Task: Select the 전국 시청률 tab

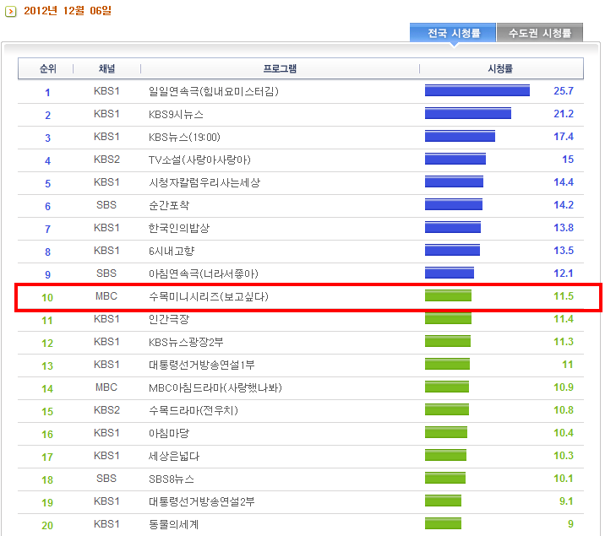Action: point(453,33)
